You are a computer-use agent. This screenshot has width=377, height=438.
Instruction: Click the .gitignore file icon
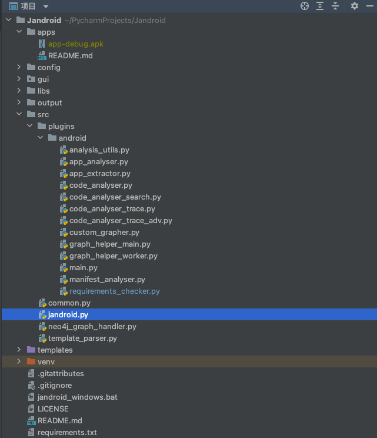click(31, 385)
